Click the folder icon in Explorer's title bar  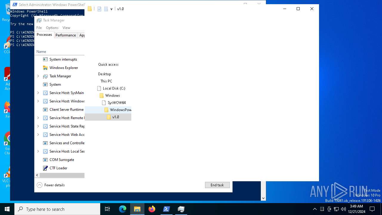coord(90,9)
